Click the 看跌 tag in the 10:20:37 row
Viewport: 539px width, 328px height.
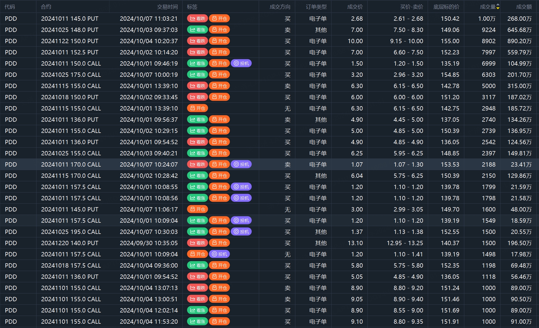pos(197,41)
